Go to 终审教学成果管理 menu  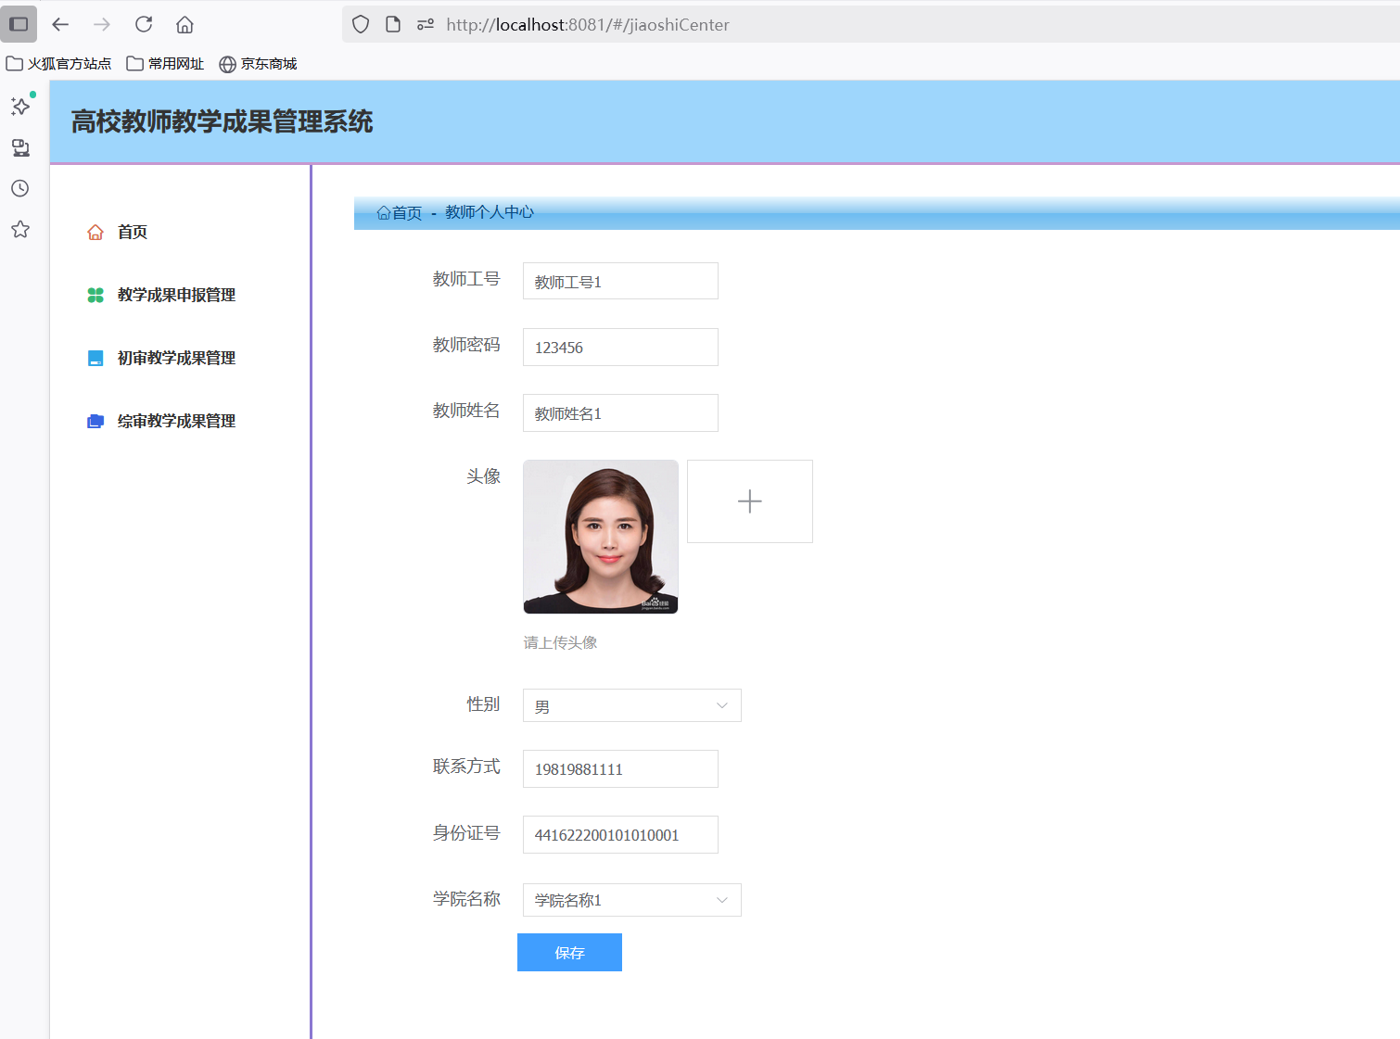click(176, 421)
